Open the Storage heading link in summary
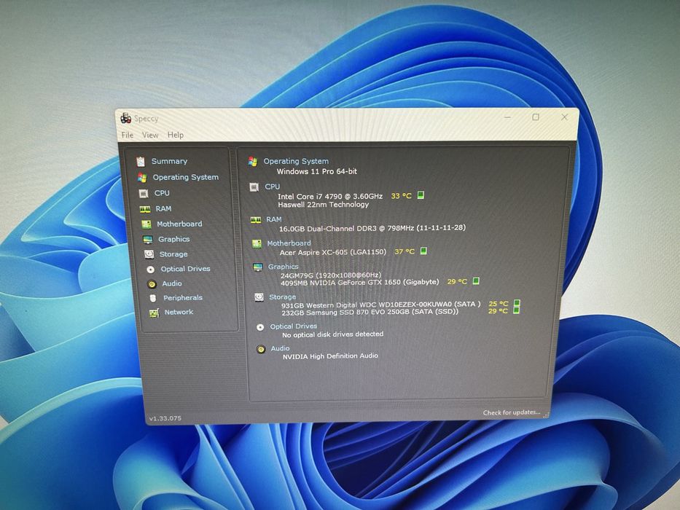The width and height of the screenshot is (680, 510). (282, 297)
